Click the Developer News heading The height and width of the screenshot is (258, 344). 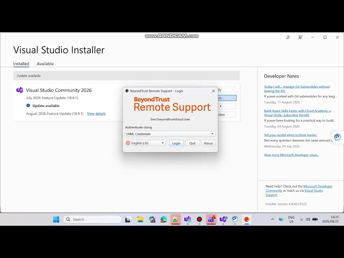282,76
